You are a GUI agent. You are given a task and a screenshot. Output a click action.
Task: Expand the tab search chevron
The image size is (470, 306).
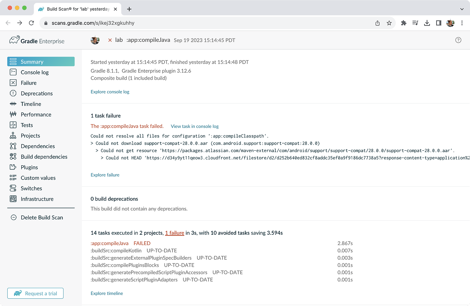(x=462, y=9)
